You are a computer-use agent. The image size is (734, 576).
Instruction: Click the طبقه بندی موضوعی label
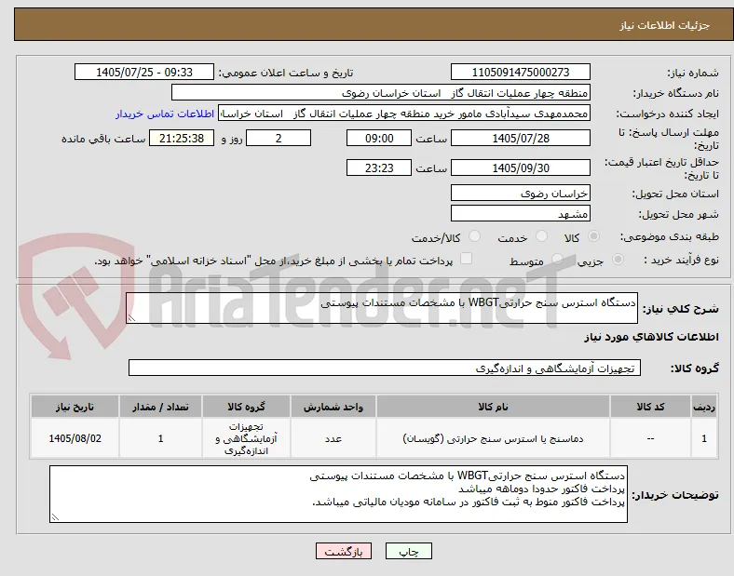coord(670,237)
